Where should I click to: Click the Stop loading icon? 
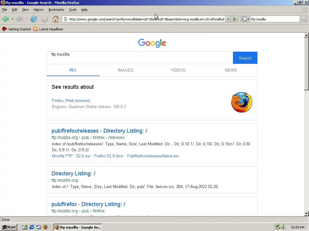pyautogui.click(x=45, y=19)
